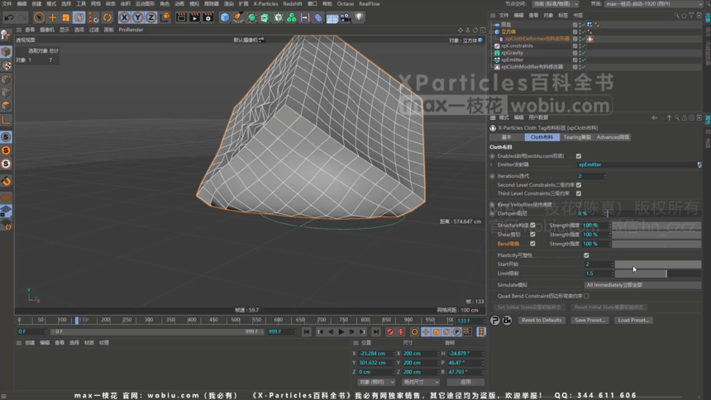
Task: Select xpEmitter in object manager
Action: point(512,60)
